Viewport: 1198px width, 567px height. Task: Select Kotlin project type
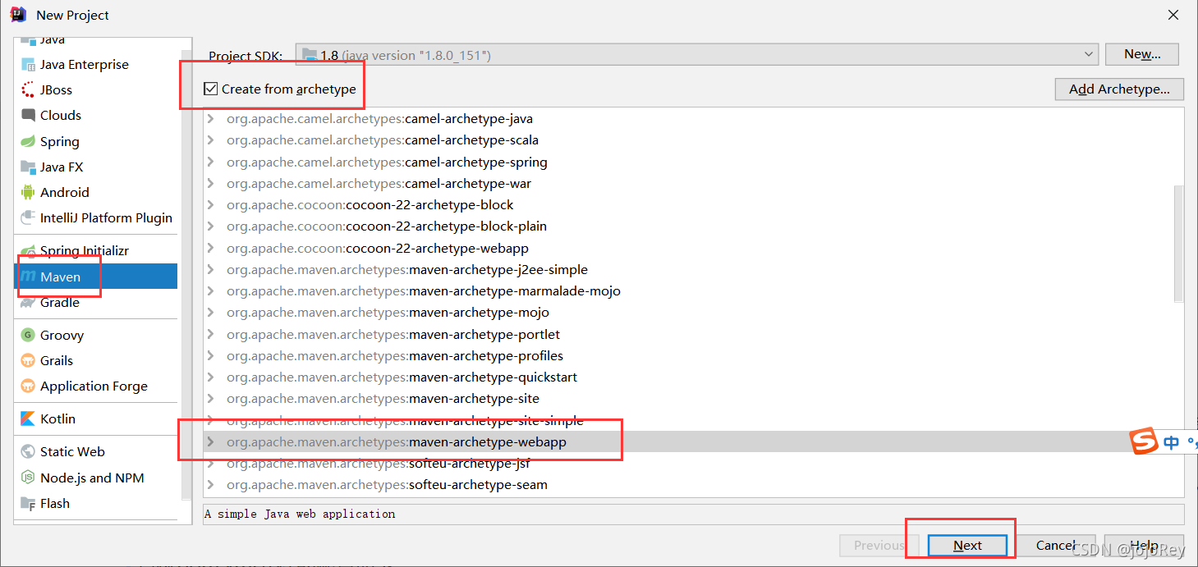[x=95, y=419]
